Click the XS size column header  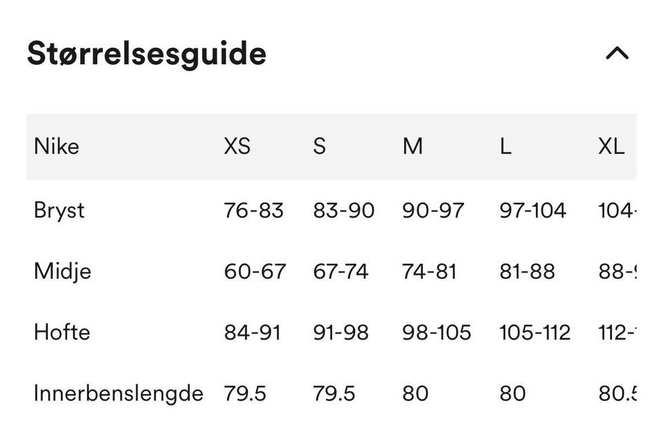[x=237, y=146]
